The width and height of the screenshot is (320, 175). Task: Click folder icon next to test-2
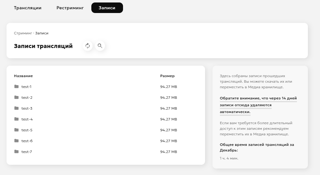pyautogui.click(x=16, y=98)
